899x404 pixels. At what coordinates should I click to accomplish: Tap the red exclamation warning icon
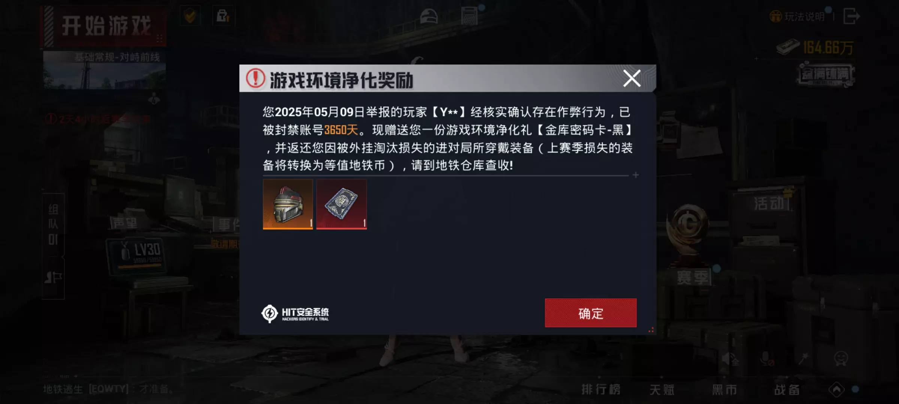(x=255, y=78)
